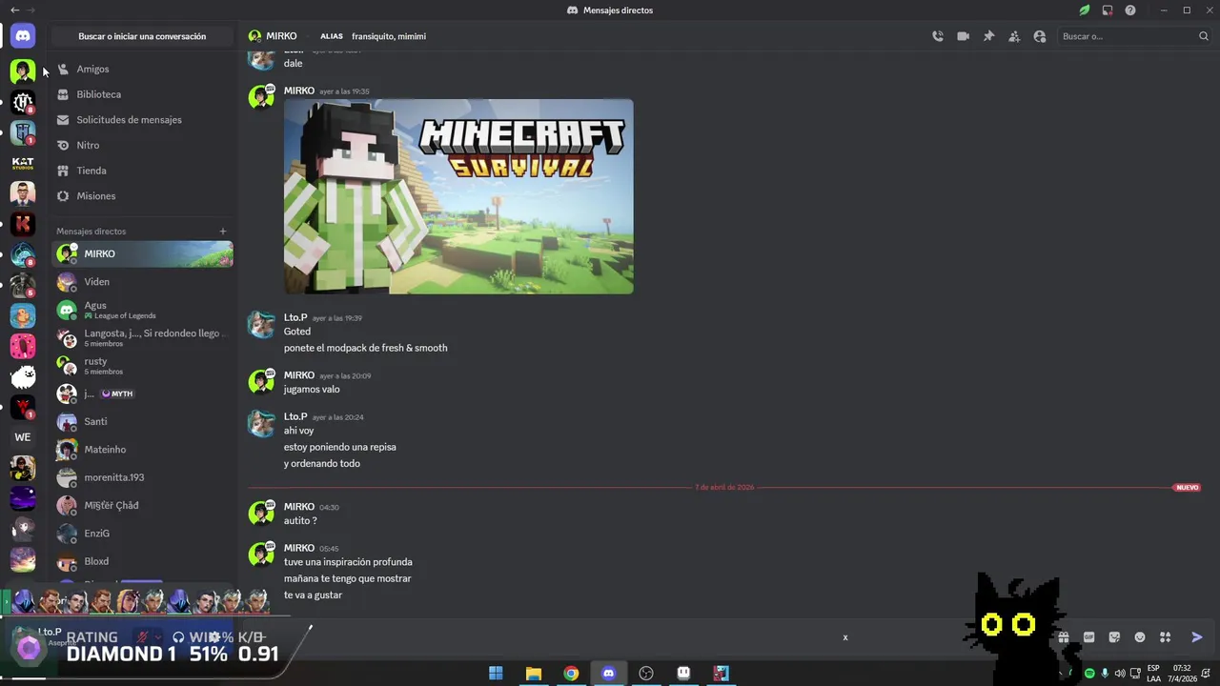
Task: Click Buscar o iniciar una conversación
Action: 142,36
